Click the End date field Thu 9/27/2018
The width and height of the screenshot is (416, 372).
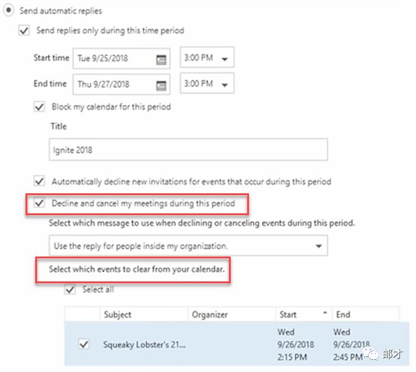[112, 84]
